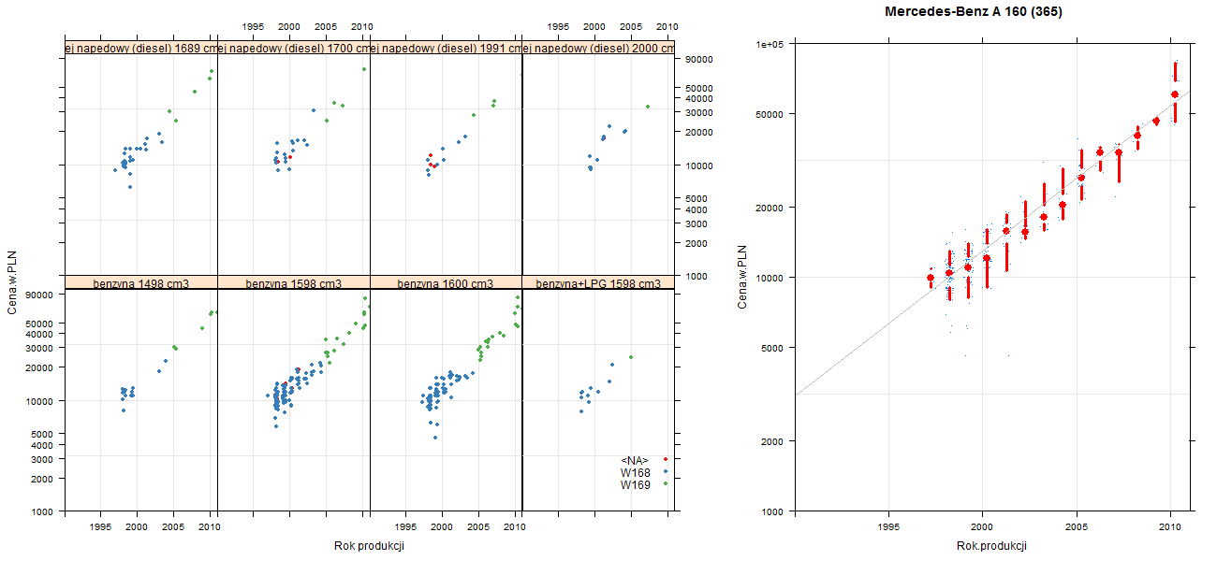Click the 1995 tick below benzyna 1498 panel
The height and width of the screenshot is (561, 1217).
pos(101,527)
